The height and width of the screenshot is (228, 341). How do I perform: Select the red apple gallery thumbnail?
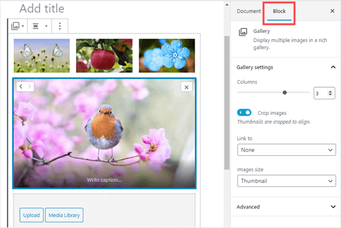click(x=104, y=55)
